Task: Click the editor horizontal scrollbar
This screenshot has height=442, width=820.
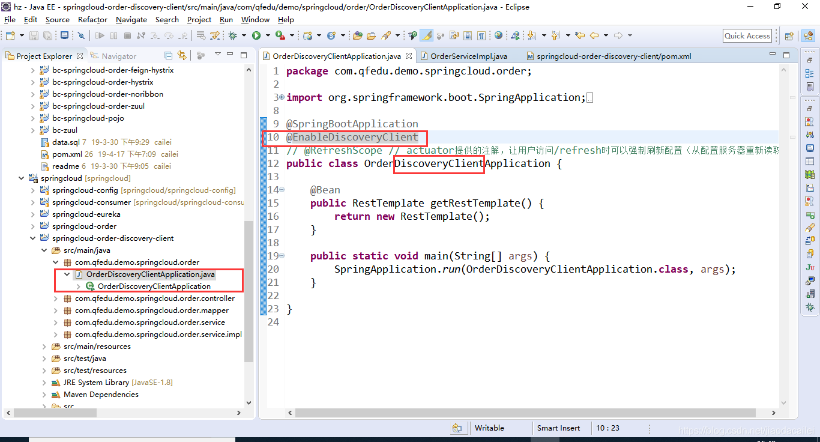Action: (525, 413)
